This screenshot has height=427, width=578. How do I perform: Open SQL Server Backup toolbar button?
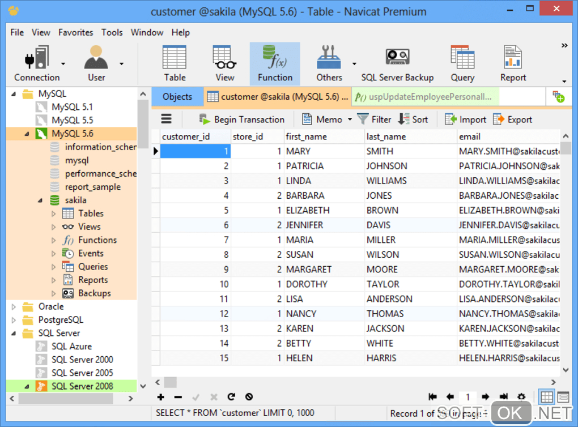click(397, 63)
